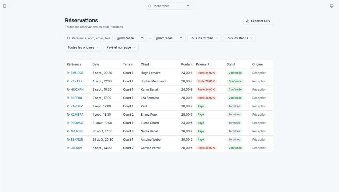Image resolution: width=339 pixels, height=192 pixels.
Task: Select client name Karim Benali
Action: (x=149, y=89)
